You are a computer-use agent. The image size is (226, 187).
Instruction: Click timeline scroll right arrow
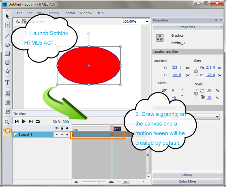(x=143, y=182)
